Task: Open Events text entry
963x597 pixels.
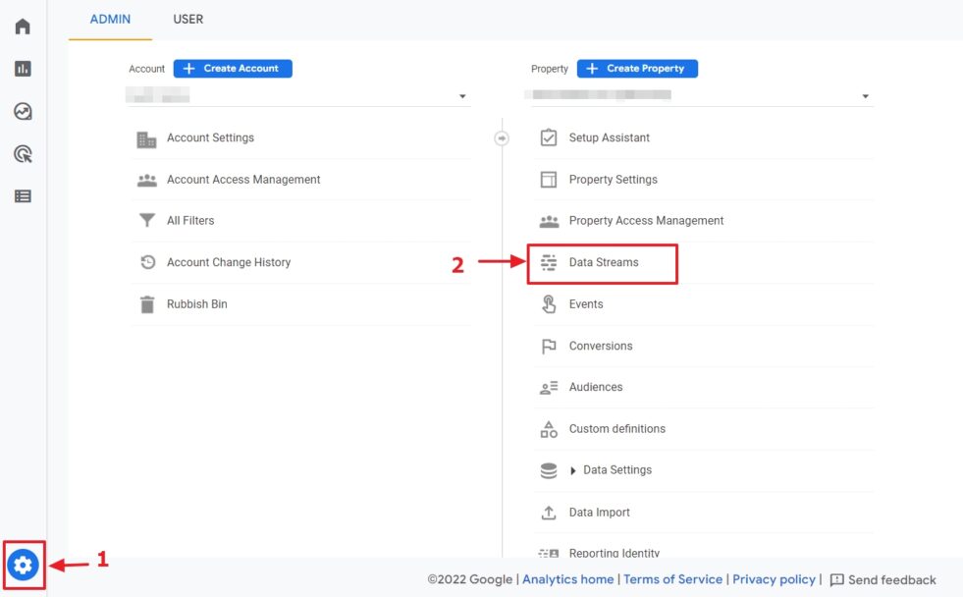Action: pyautogui.click(x=586, y=304)
